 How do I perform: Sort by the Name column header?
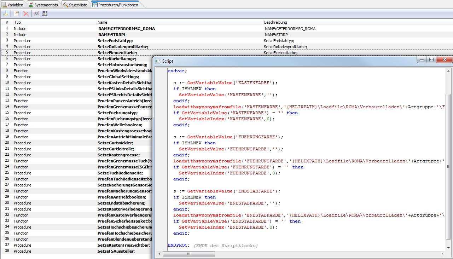pos(179,22)
